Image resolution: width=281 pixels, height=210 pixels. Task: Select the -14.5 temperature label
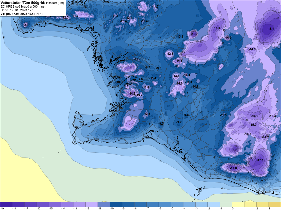pyautogui.click(x=228, y=38)
